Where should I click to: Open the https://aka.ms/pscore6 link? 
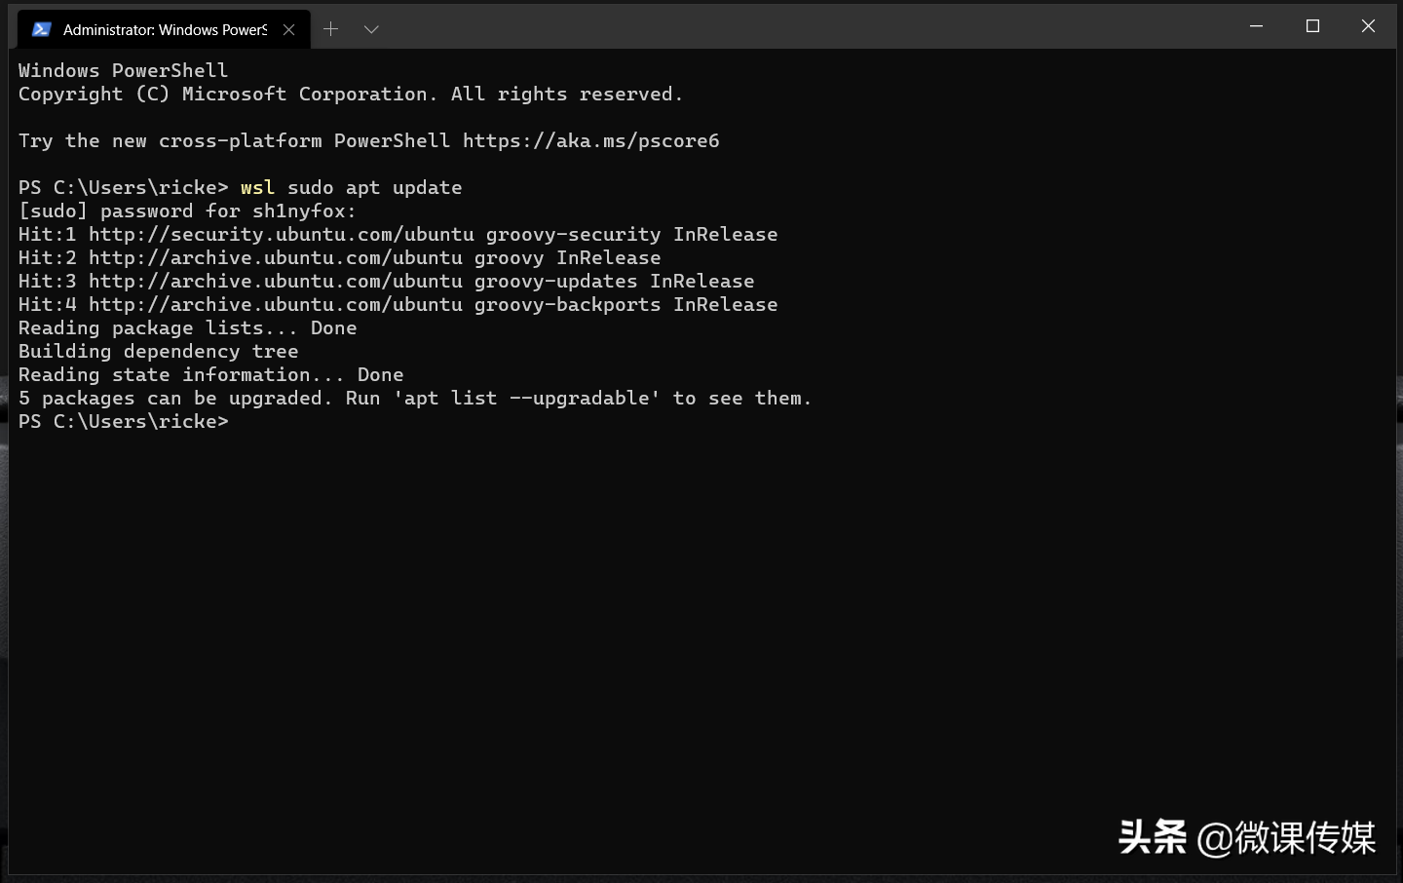tap(590, 141)
